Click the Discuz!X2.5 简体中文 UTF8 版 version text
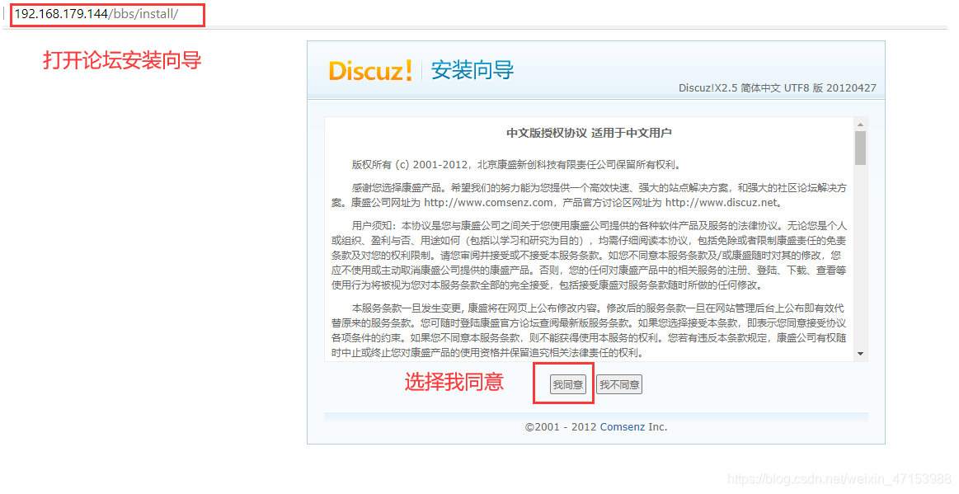Viewport: 959px width, 494px height. (x=778, y=88)
